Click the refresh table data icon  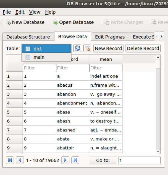coord(77,48)
